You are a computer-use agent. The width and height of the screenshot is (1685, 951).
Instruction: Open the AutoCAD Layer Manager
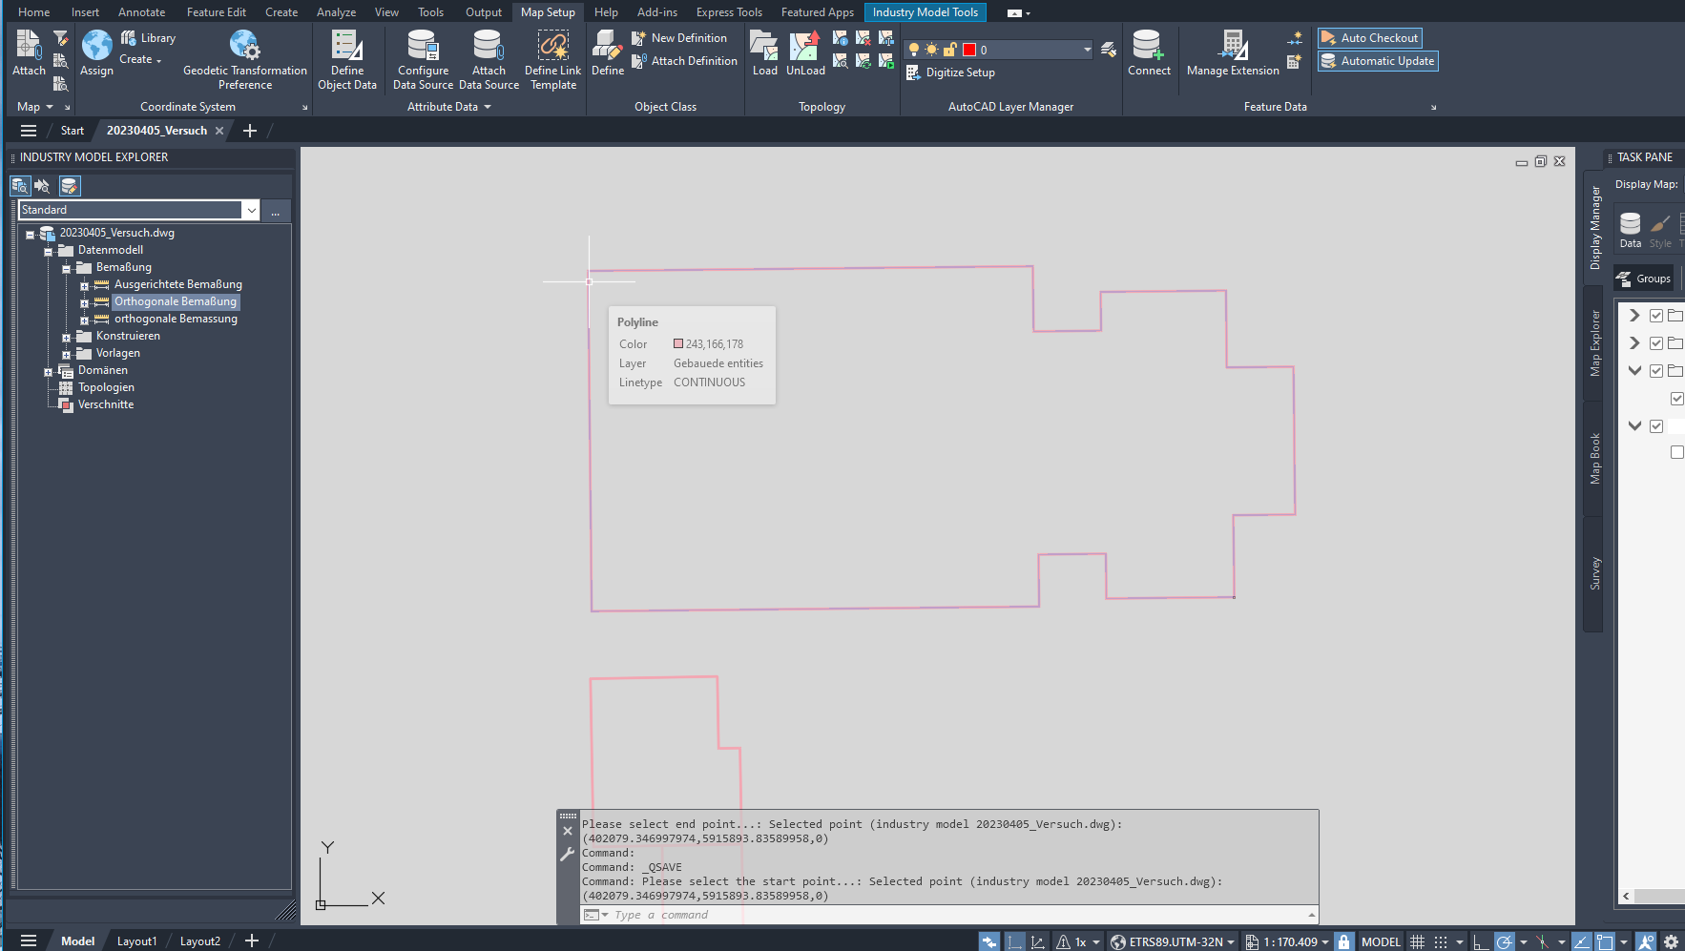pos(1108,50)
